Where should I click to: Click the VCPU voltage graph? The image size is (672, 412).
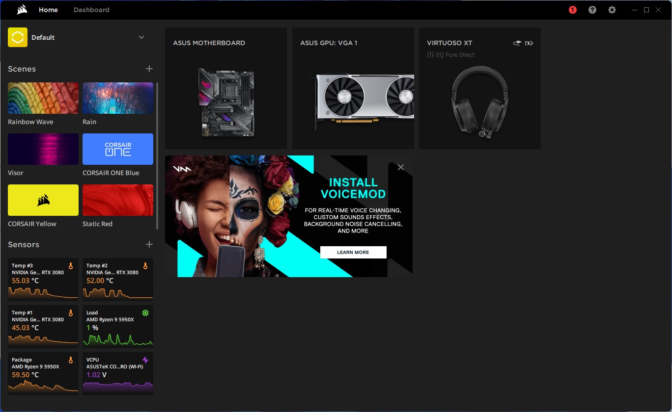(x=118, y=387)
